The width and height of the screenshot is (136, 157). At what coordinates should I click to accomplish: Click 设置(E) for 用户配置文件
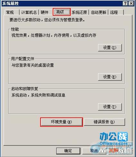tap(110, 77)
